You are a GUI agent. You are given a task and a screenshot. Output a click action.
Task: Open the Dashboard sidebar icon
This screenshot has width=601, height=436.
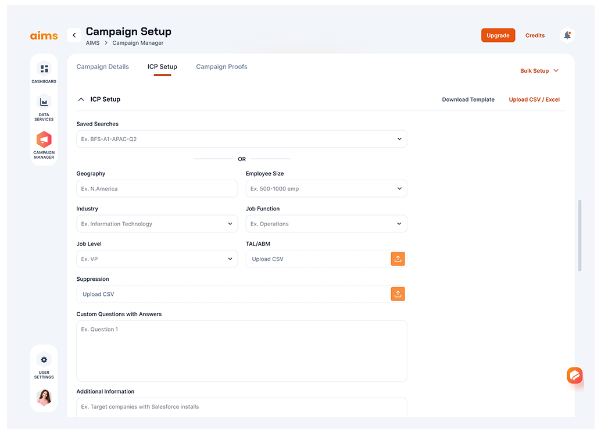(44, 69)
